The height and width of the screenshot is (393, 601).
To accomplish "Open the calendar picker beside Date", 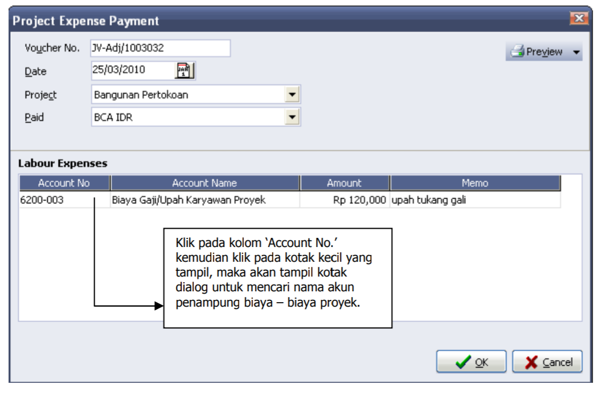I will coord(185,70).
